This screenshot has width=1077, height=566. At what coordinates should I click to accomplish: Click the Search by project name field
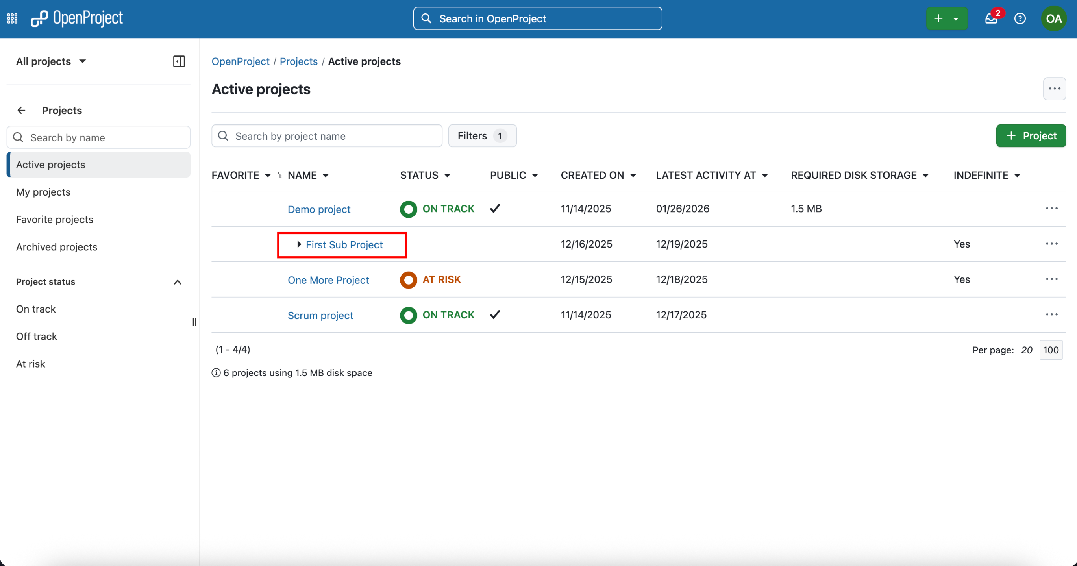[x=327, y=136]
